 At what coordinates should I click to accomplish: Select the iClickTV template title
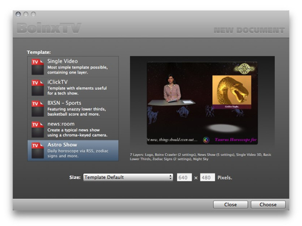[57, 82]
